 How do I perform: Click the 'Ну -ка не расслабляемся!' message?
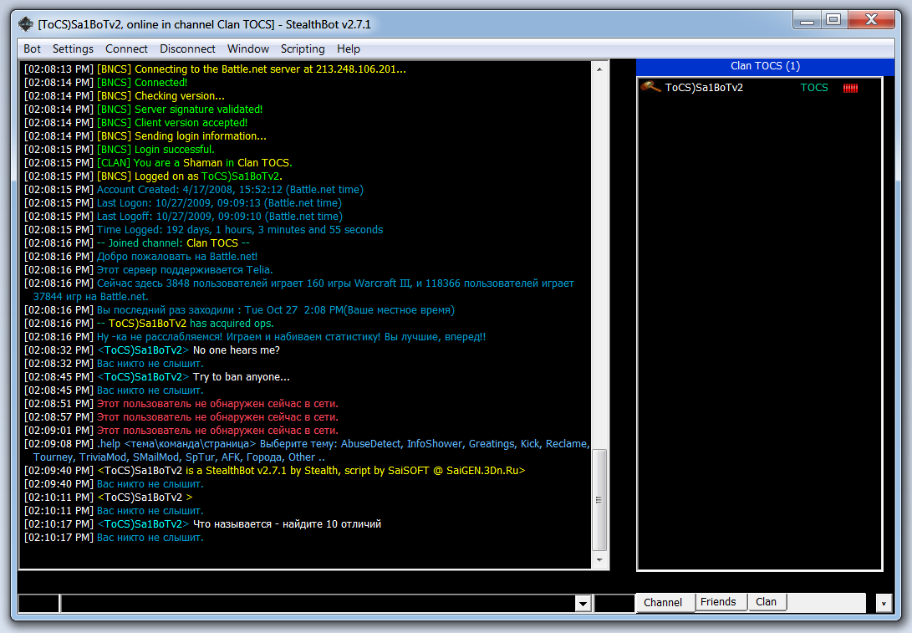pos(255,337)
